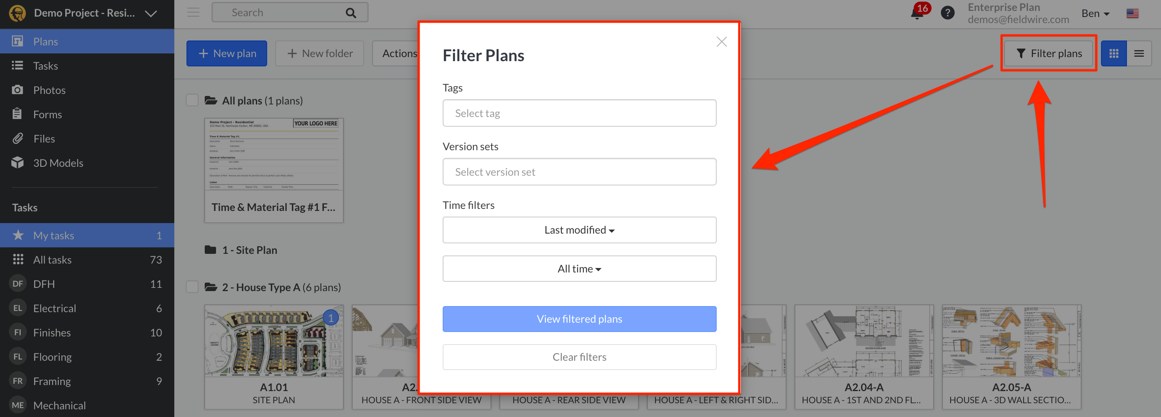The image size is (1161, 417).
Task: Expand the Ben user menu
Action: [1095, 13]
